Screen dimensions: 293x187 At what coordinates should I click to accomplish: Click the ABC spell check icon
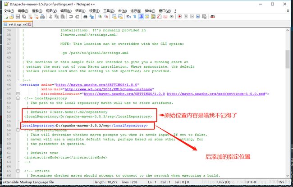pos(212,17)
